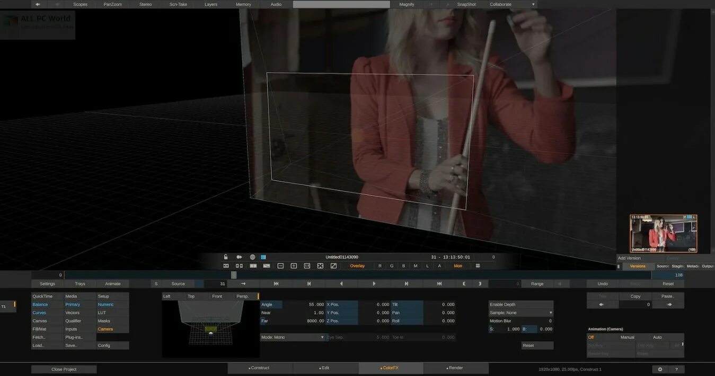Toggle the Overlay display
This screenshot has width=715, height=376.
click(357, 266)
